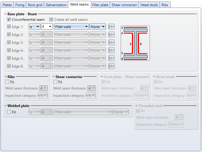
Task: Toggle the Circumferential seam checkbox
Action: click(9, 20)
